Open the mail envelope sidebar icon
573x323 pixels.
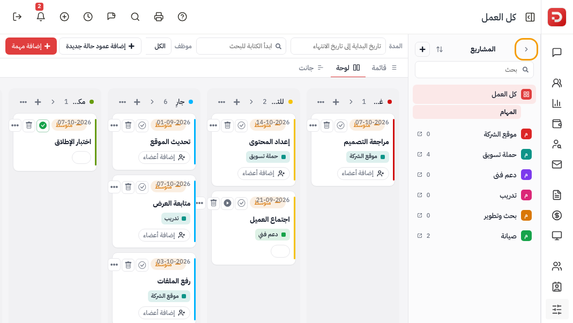pyautogui.click(x=556, y=164)
